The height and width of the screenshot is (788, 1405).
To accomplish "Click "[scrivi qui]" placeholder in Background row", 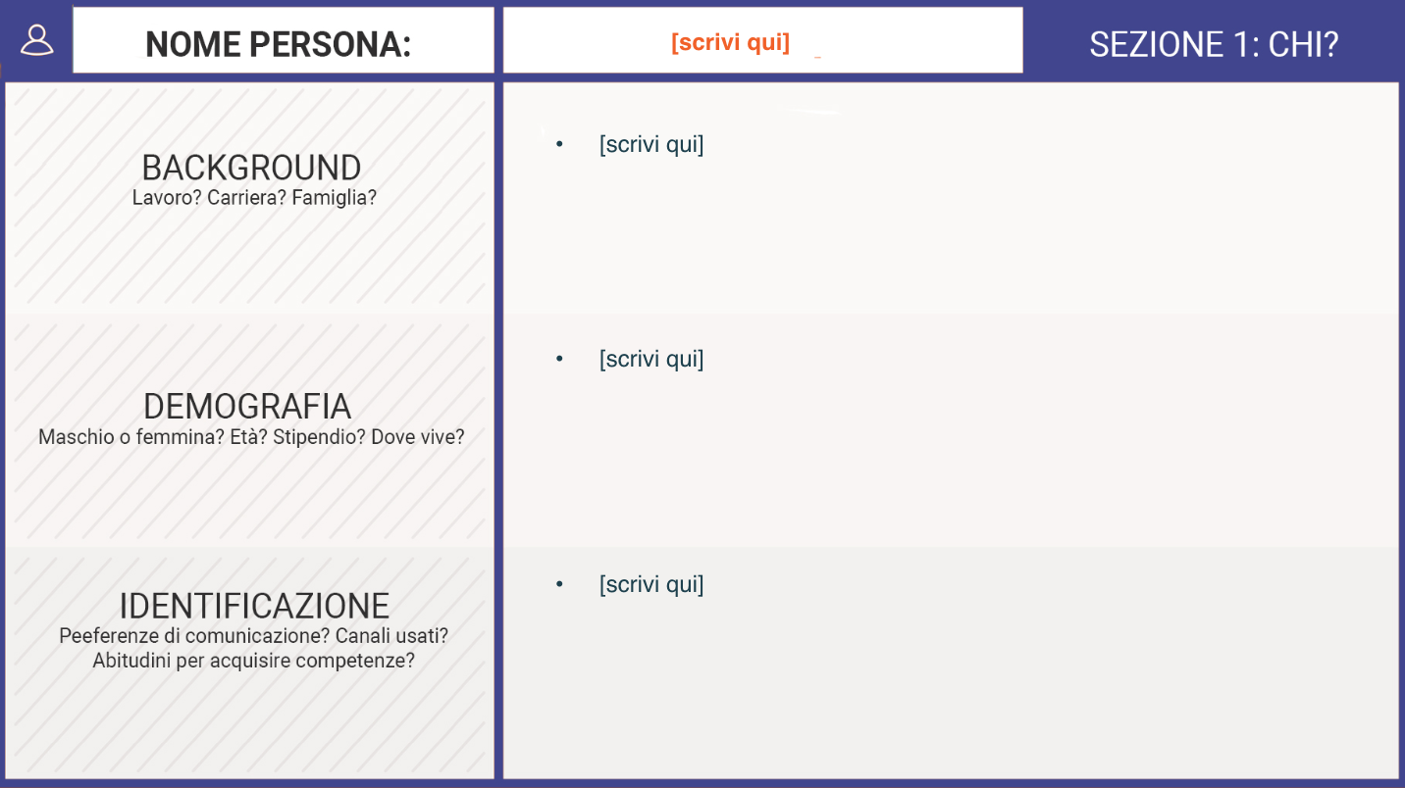I will coord(651,145).
